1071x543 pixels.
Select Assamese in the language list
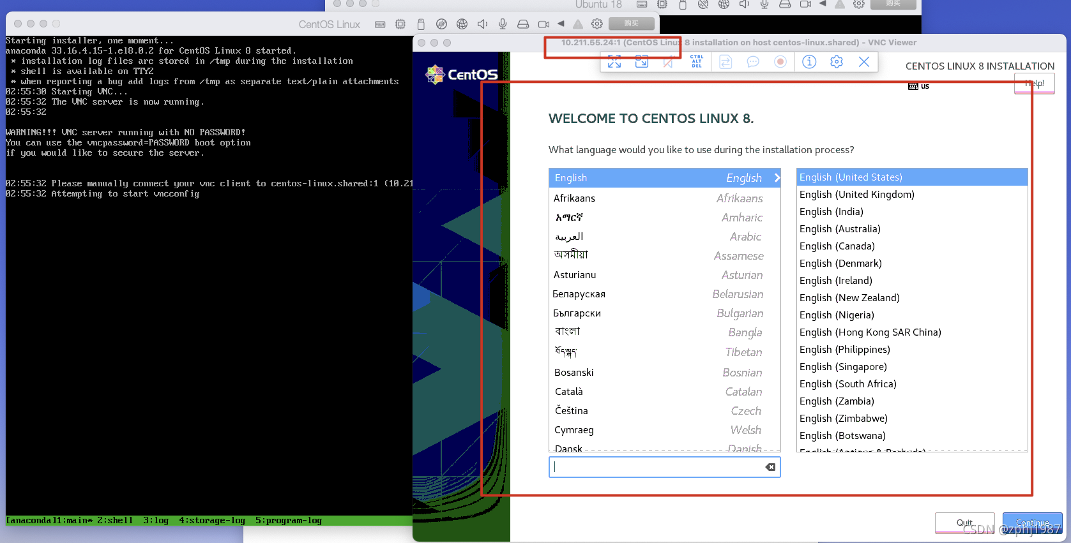point(664,256)
